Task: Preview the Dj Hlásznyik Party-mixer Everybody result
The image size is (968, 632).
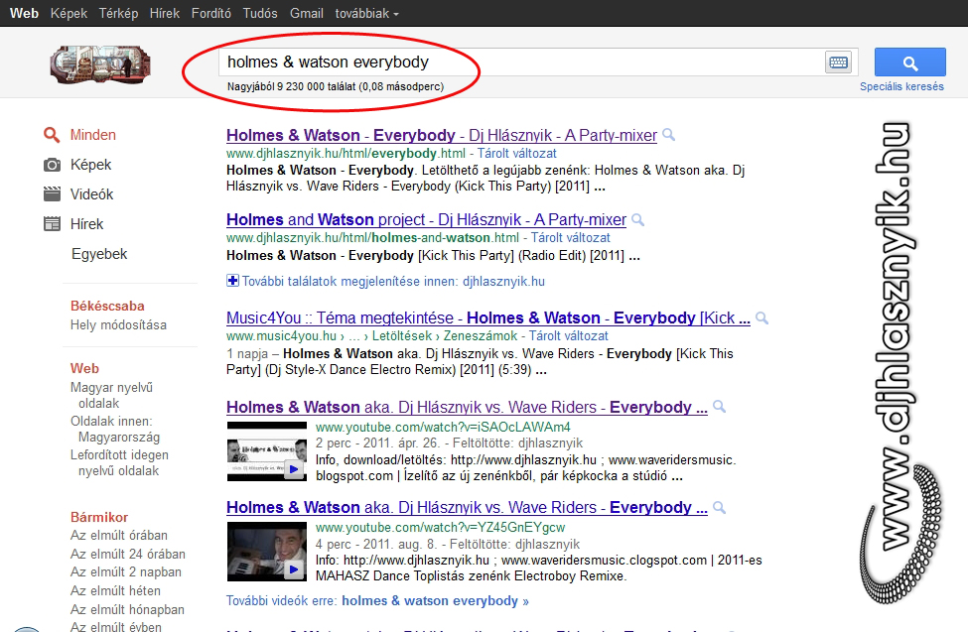Action: [668, 135]
